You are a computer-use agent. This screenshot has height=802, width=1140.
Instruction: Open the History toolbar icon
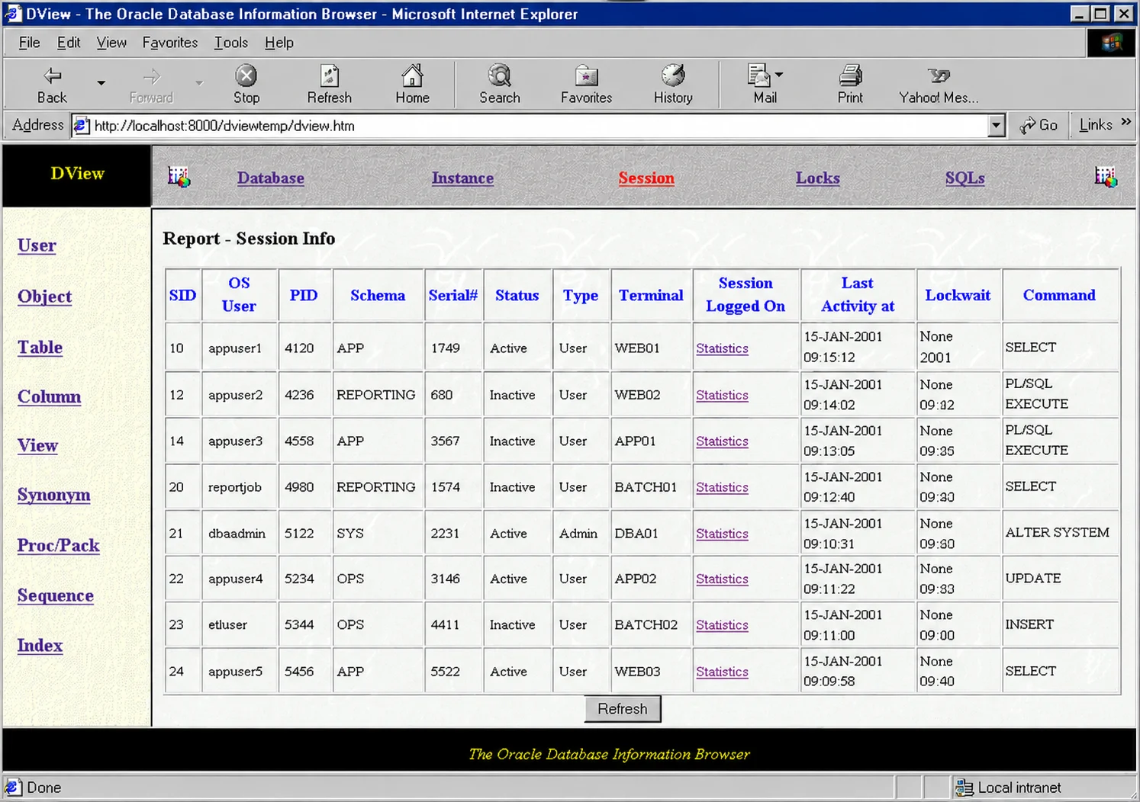click(x=673, y=85)
